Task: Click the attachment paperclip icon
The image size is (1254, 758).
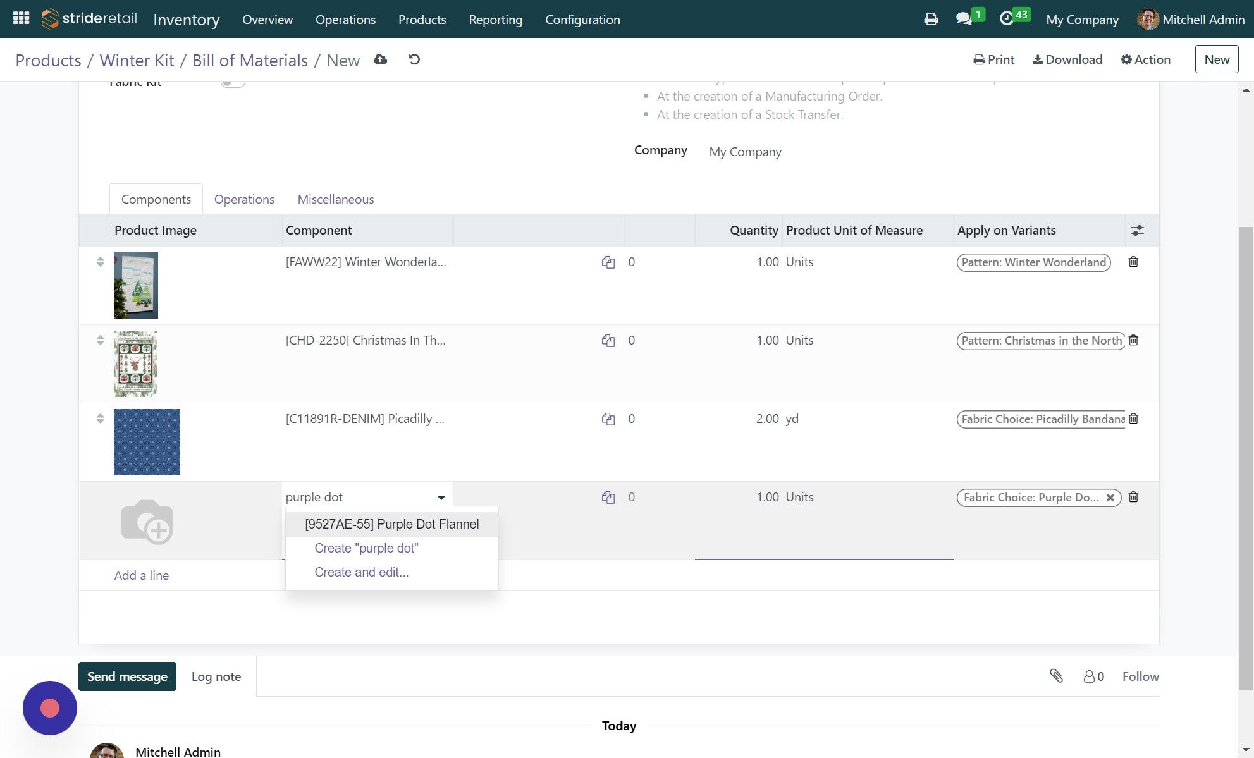Action: 1056,676
